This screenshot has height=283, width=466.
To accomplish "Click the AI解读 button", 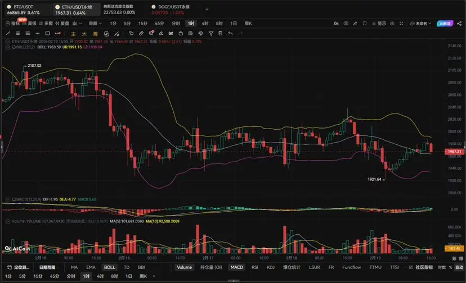I will [x=445, y=24].
